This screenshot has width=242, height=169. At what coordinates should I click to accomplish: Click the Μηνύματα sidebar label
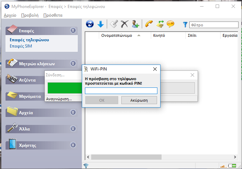30,96
